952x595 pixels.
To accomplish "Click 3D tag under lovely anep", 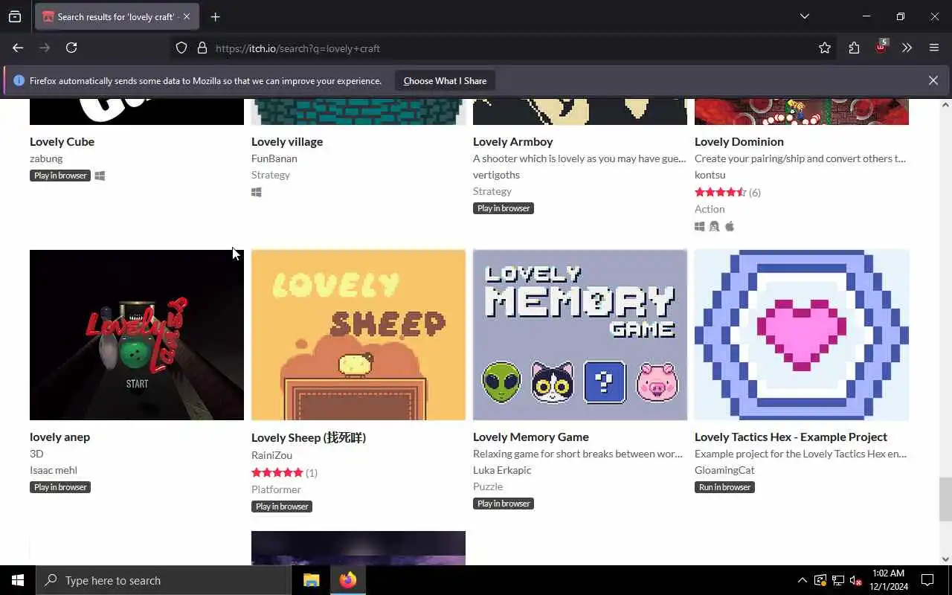I will click(36, 454).
